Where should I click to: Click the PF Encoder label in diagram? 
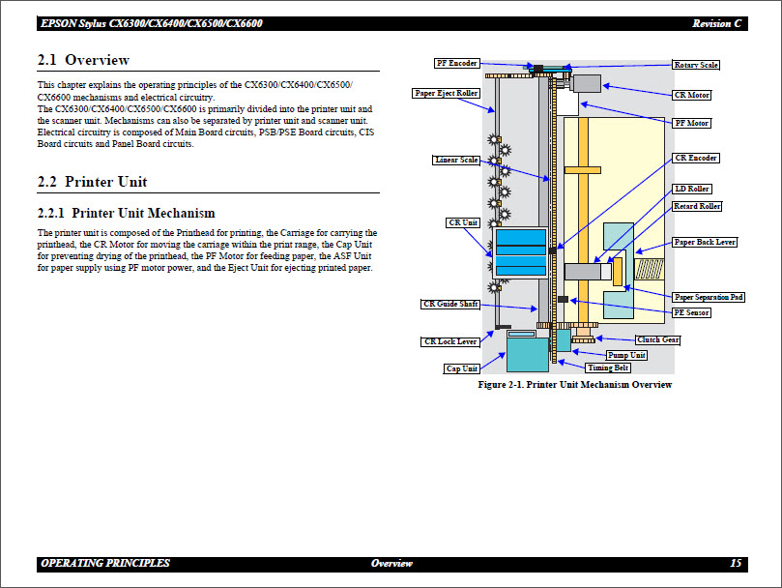[x=456, y=64]
